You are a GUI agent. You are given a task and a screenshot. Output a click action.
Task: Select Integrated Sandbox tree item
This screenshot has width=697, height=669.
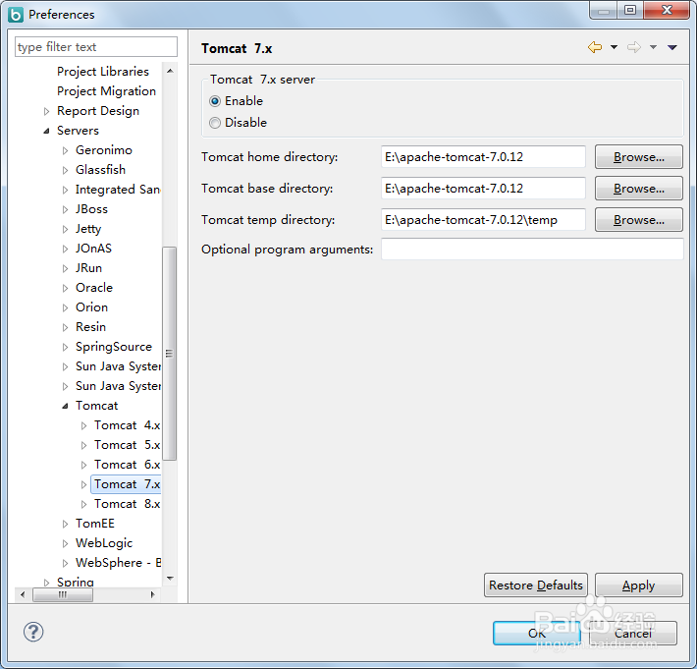click(118, 190)
